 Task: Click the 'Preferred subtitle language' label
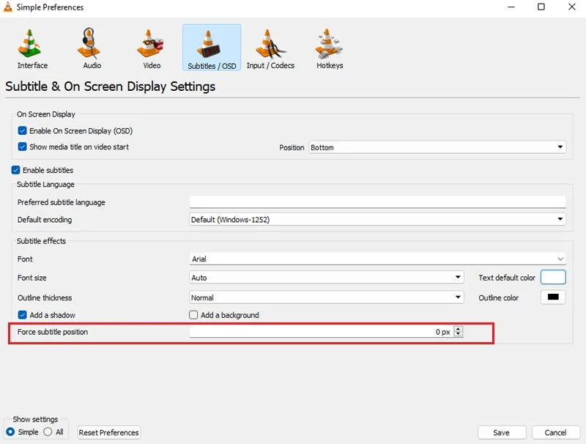62,202
